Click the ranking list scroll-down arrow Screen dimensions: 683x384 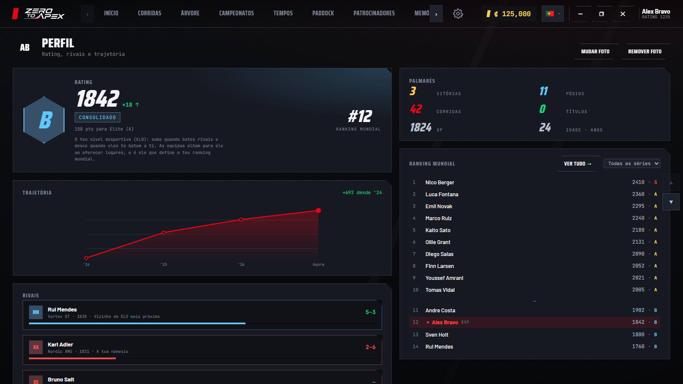point(671,202)
